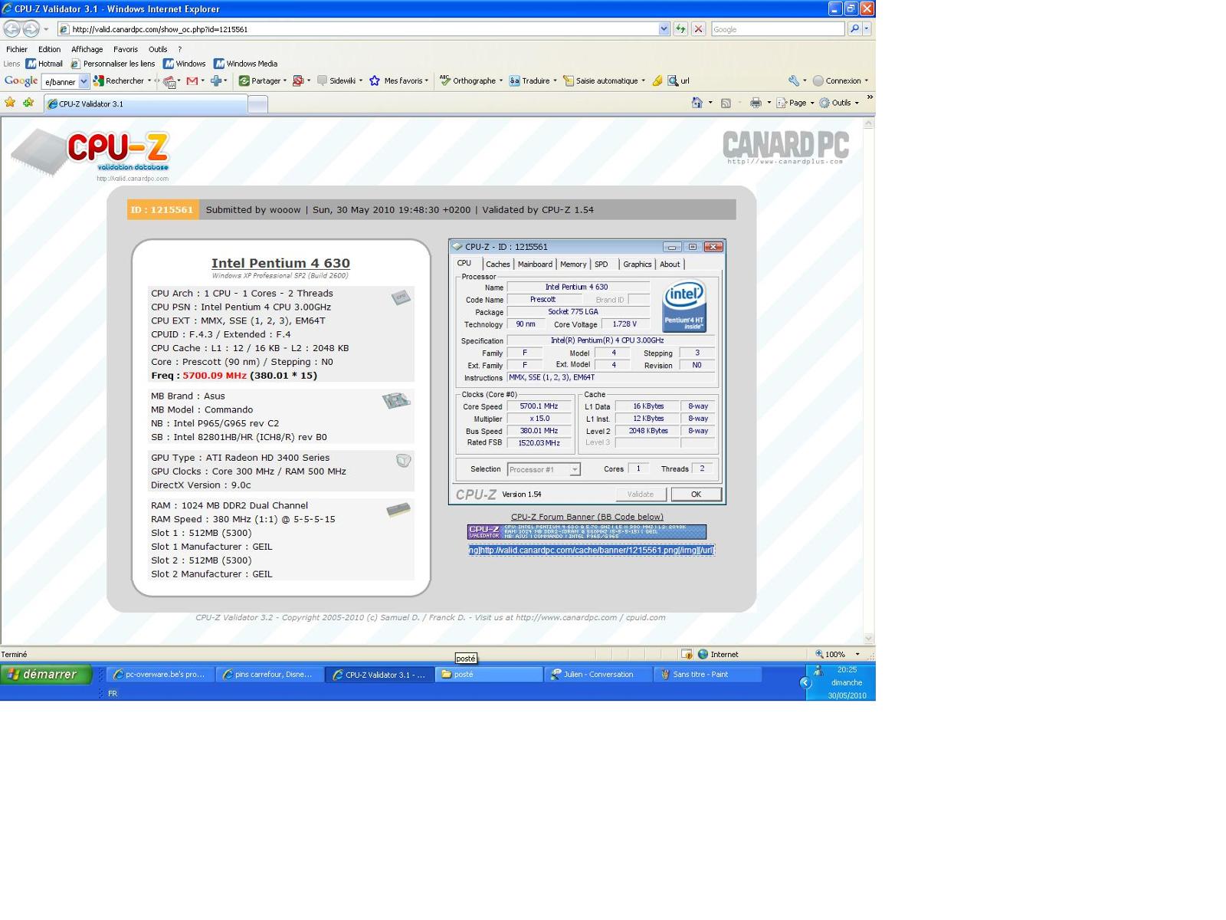Click Connexion sign-in button in Google toolbar
The width and height of the screenshot is (1226, 920).
841,80
